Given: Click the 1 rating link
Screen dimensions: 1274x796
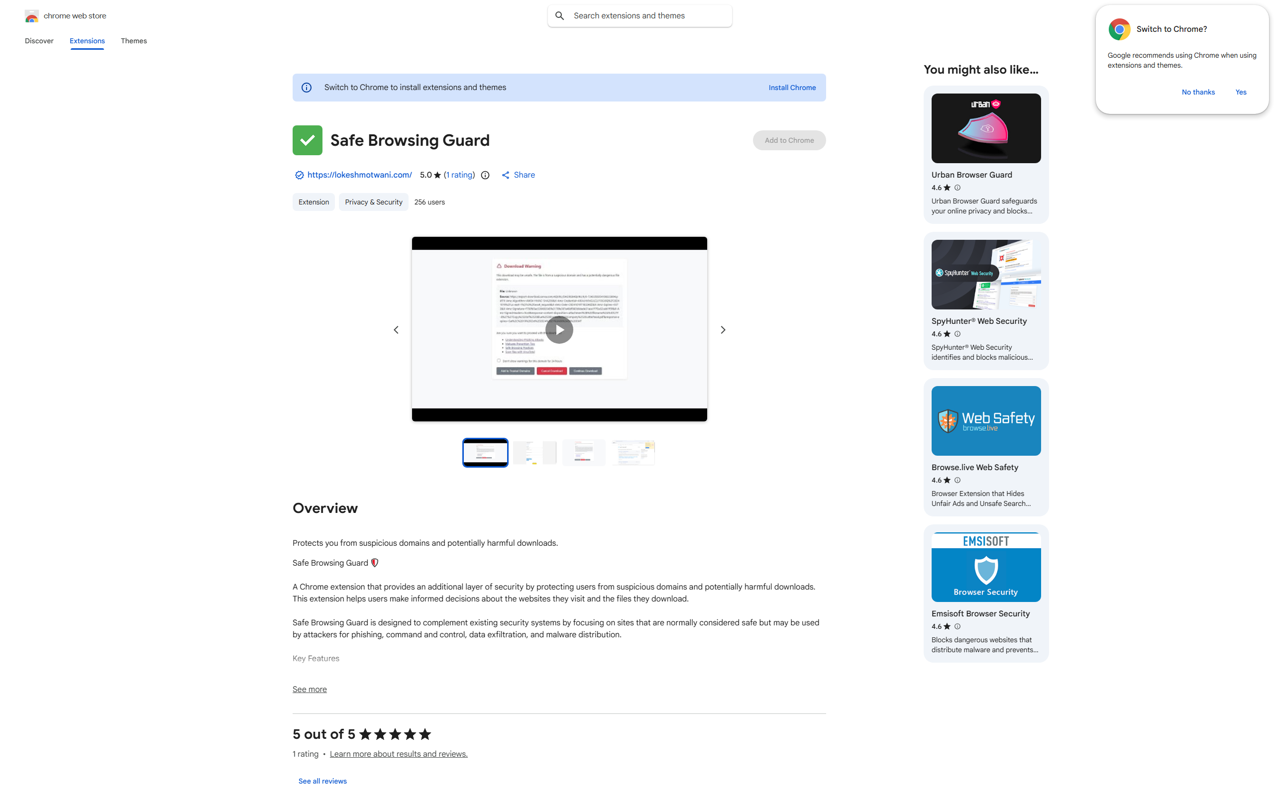Looking at the screenshot, I should click(x=459, y=175).
